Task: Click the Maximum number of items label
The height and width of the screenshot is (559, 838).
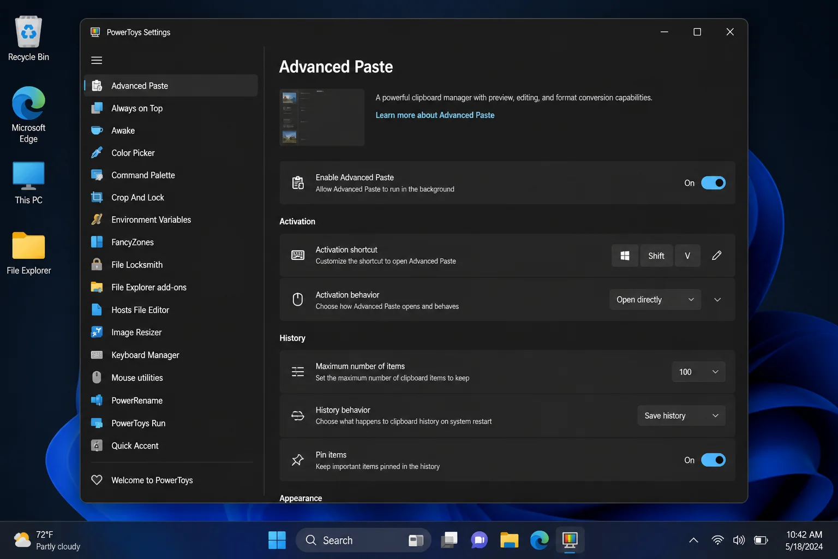Action: [x=360, y=366]
